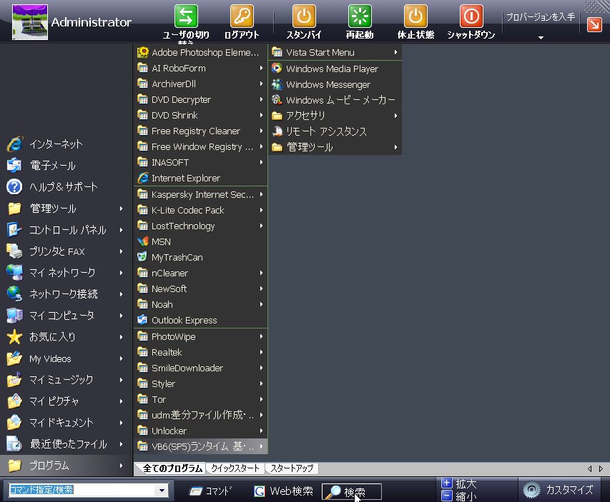The width and height of the screenshot is (610, 502).
Task: Open My Pictures (マイ ピクチャ)
Action: coord(65,401)
